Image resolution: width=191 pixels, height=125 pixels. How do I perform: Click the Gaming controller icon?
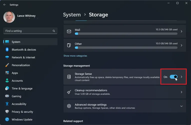click(x=7, y=96)
